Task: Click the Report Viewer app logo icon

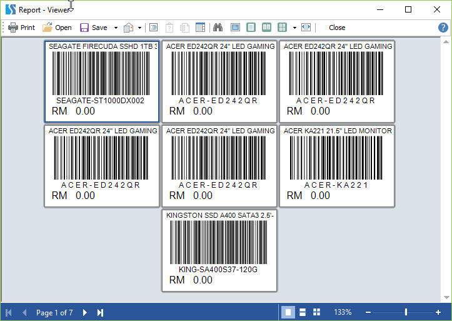Action: pyautogui.click(x=11, y=9)
